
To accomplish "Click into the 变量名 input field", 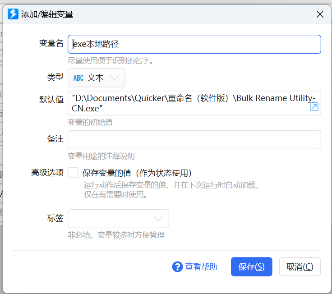I will tap(194, 44).
